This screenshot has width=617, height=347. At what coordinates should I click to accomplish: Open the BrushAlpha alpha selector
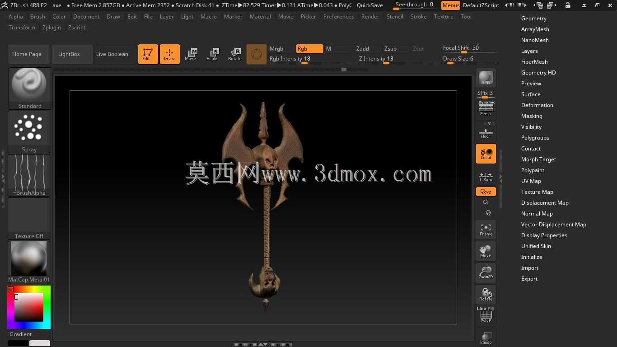pos(29,175)
